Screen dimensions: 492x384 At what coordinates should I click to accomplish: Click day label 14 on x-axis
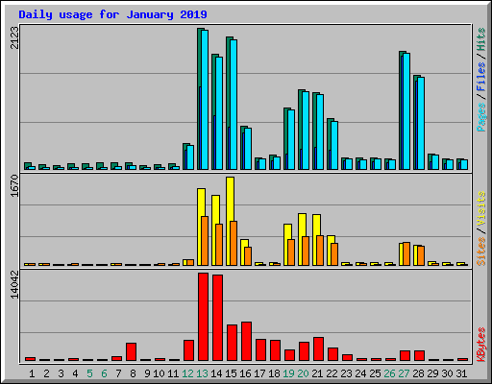(x=216, y=373)
